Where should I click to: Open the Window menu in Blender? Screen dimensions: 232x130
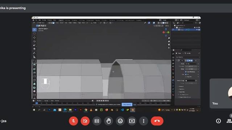point(50,20)
